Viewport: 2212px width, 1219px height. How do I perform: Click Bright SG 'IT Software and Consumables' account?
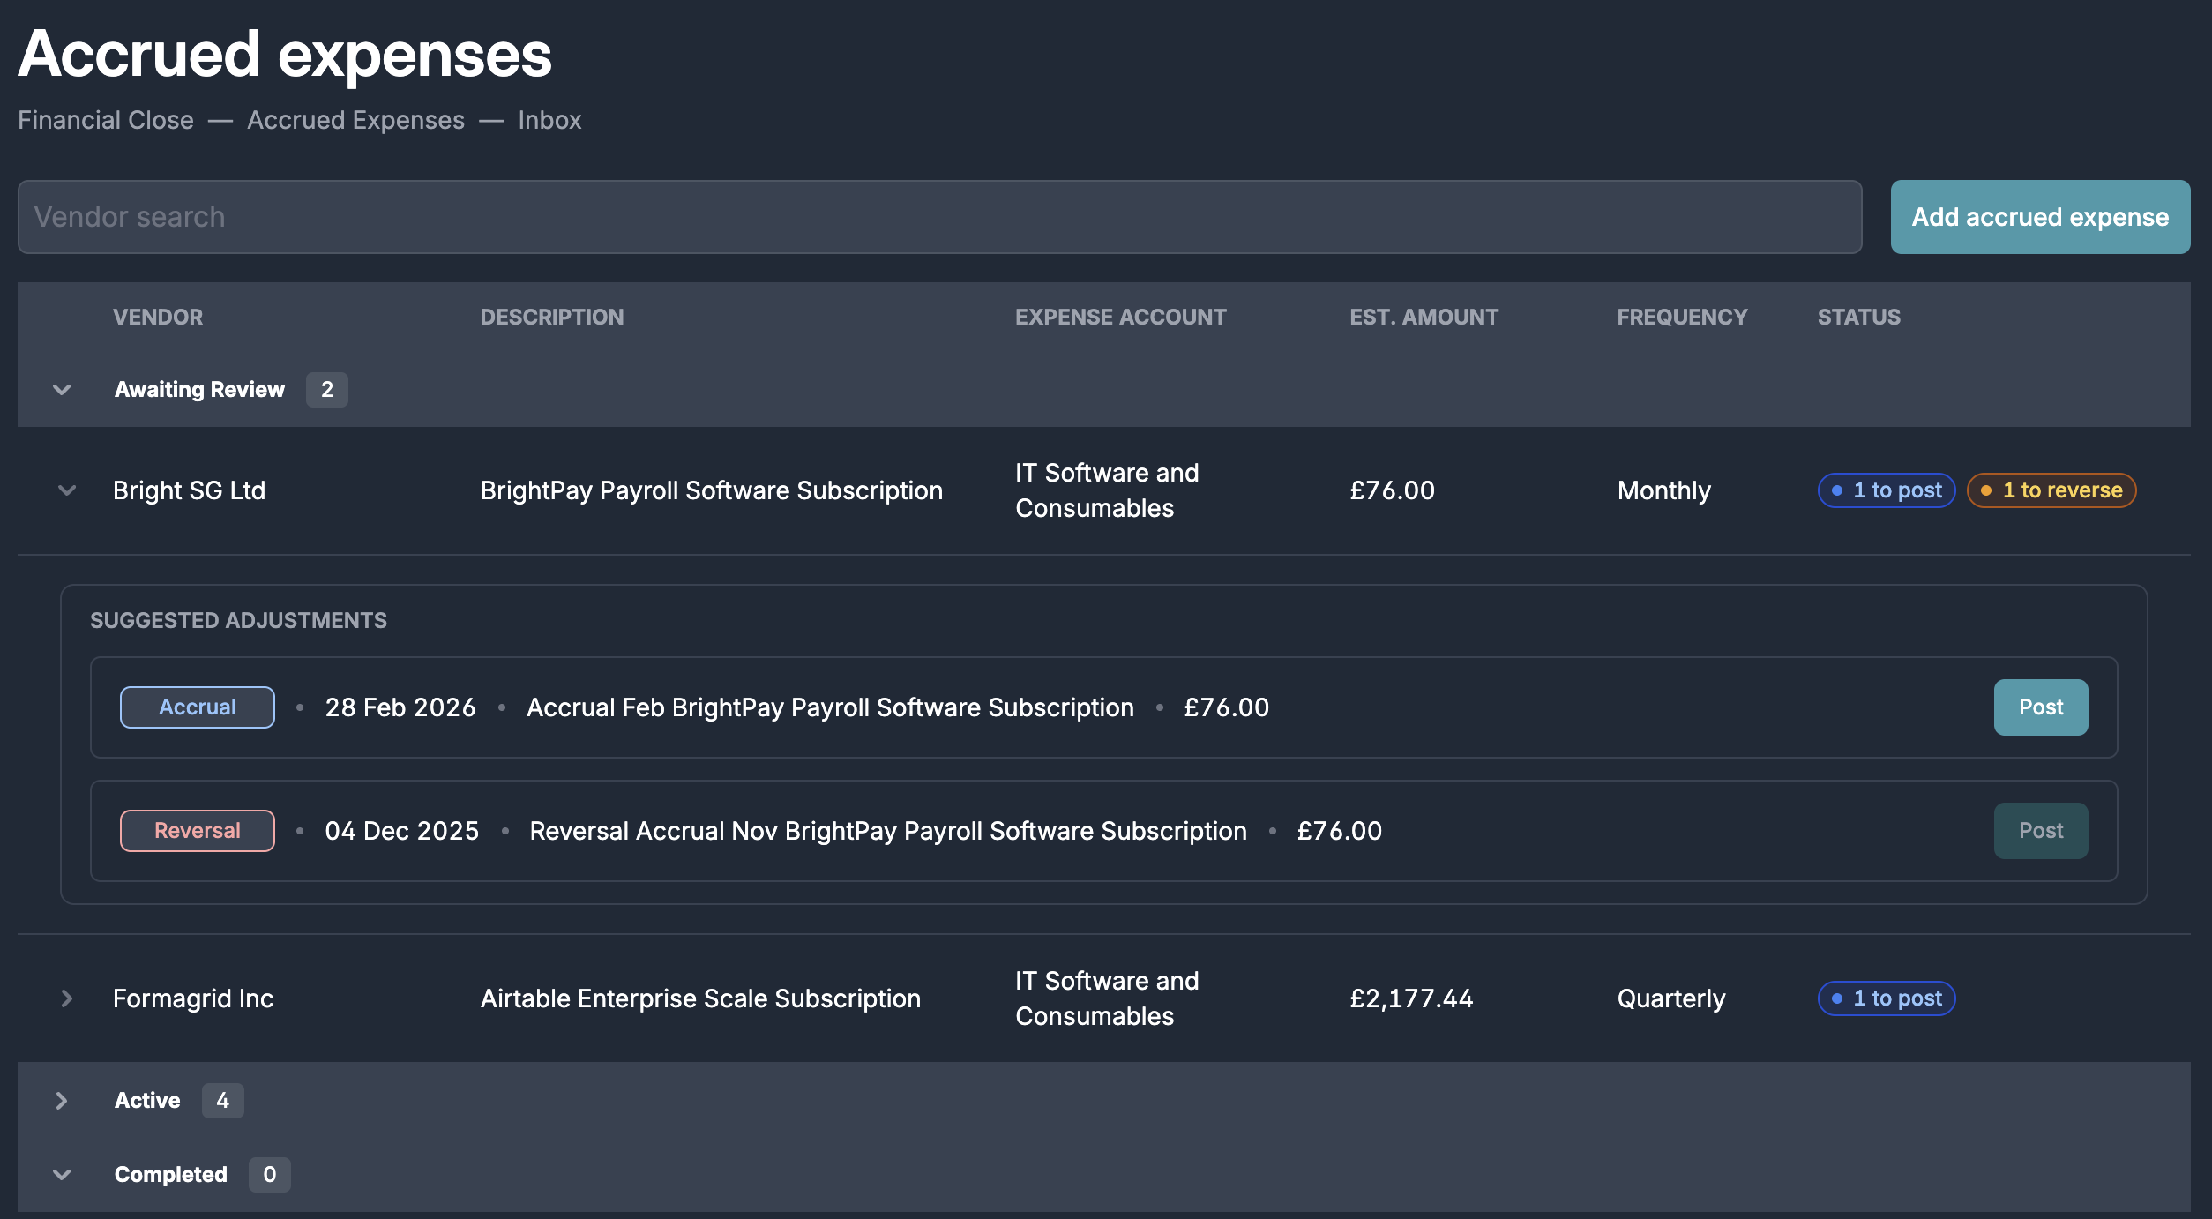[1107, 490]
